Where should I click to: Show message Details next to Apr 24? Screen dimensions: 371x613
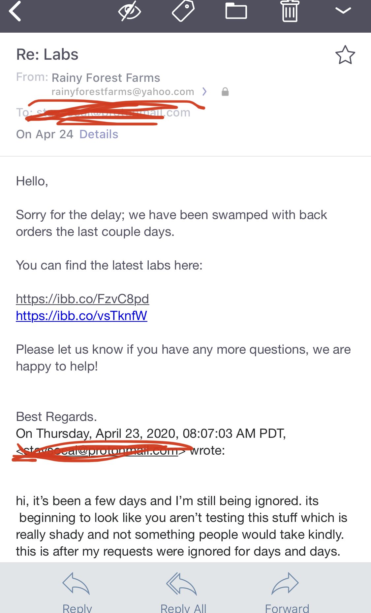[x=99, y=134]
